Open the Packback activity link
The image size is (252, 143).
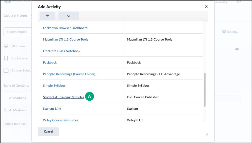pyautogui.click(x=50, y=62)
